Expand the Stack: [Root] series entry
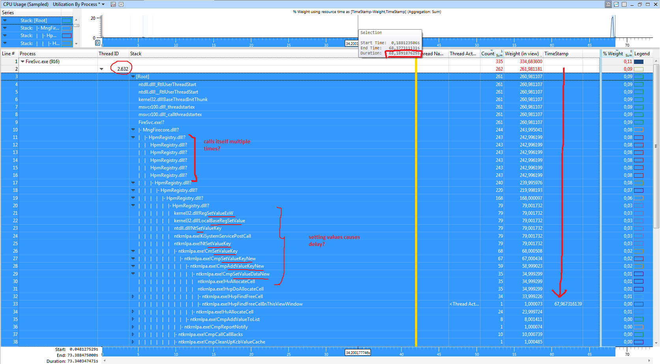This screenshot has height=364, width=660. [5, 21]
